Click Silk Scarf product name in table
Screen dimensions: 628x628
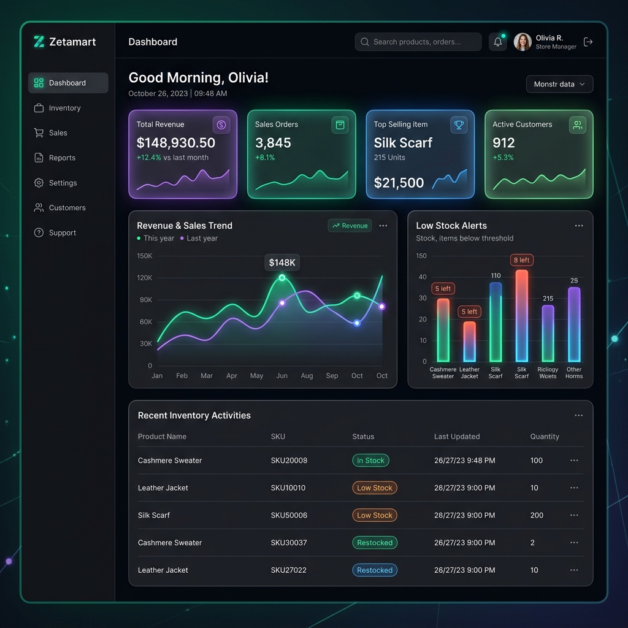coord(154,515)
